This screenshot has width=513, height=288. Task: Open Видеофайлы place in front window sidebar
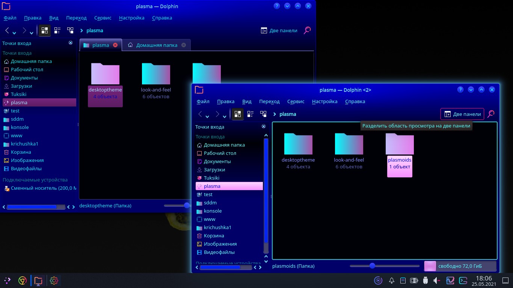(229, 252)
